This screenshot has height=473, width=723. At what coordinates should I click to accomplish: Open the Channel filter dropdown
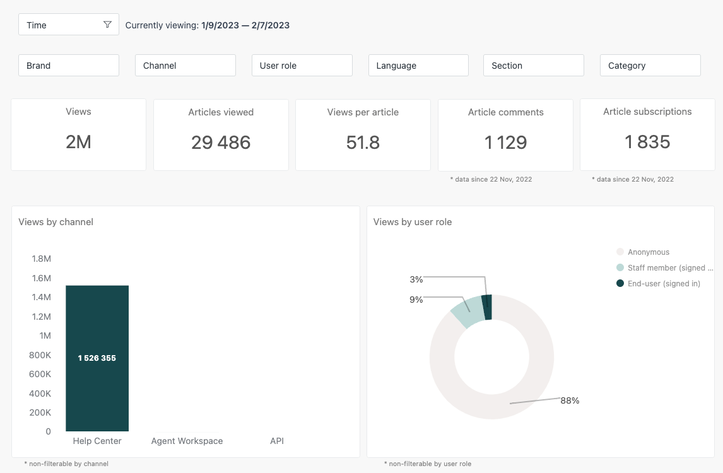point(185,65)
